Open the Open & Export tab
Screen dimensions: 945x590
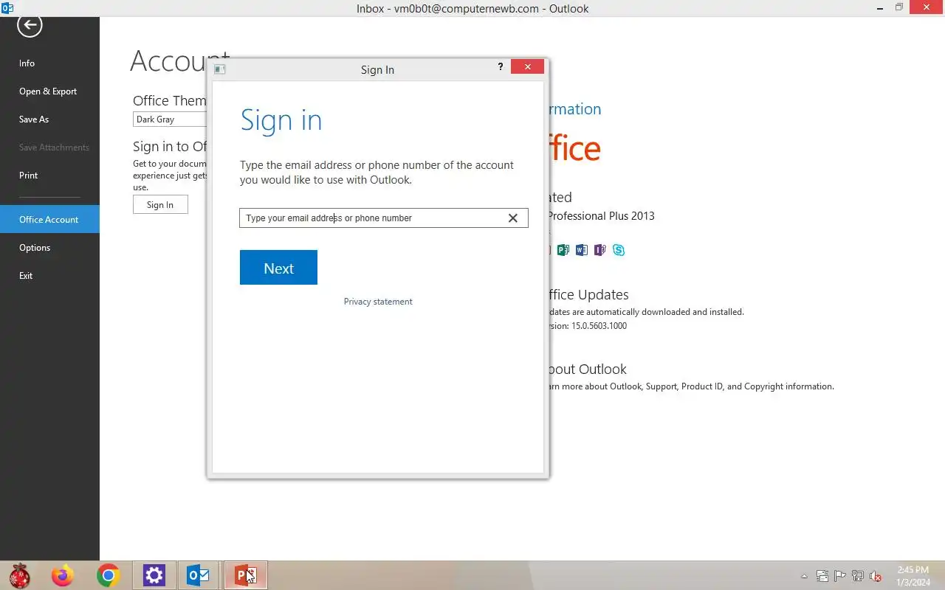pyautogui.click(x=49, y=91)
